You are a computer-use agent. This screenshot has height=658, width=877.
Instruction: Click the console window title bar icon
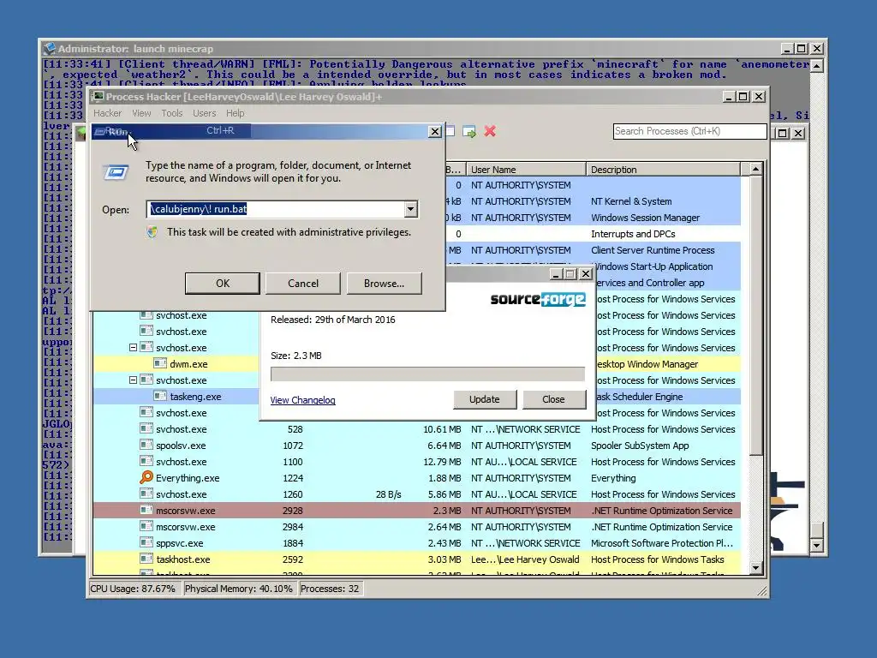[x=49, y=49]
